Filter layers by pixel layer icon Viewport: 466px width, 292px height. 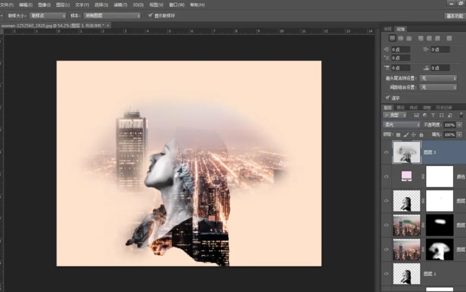click(x=416, y=115)
